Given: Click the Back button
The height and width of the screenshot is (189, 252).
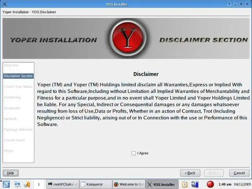Looking at the screenshot, I should (x=190, y=173).
